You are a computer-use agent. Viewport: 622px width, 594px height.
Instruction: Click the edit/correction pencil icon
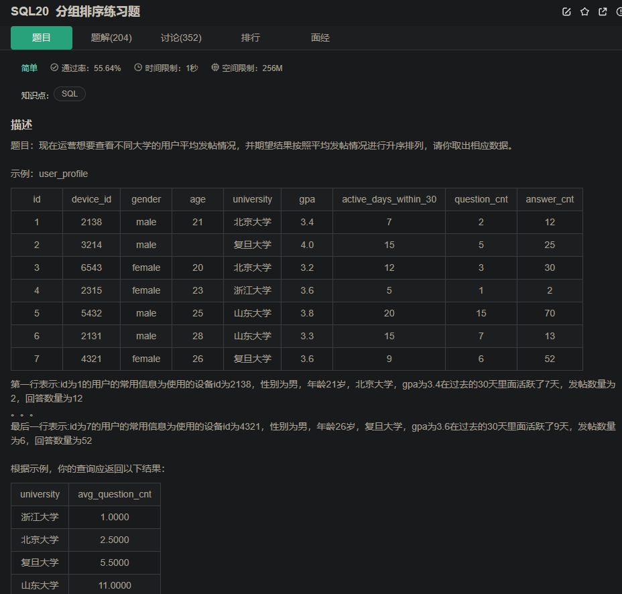566,11
